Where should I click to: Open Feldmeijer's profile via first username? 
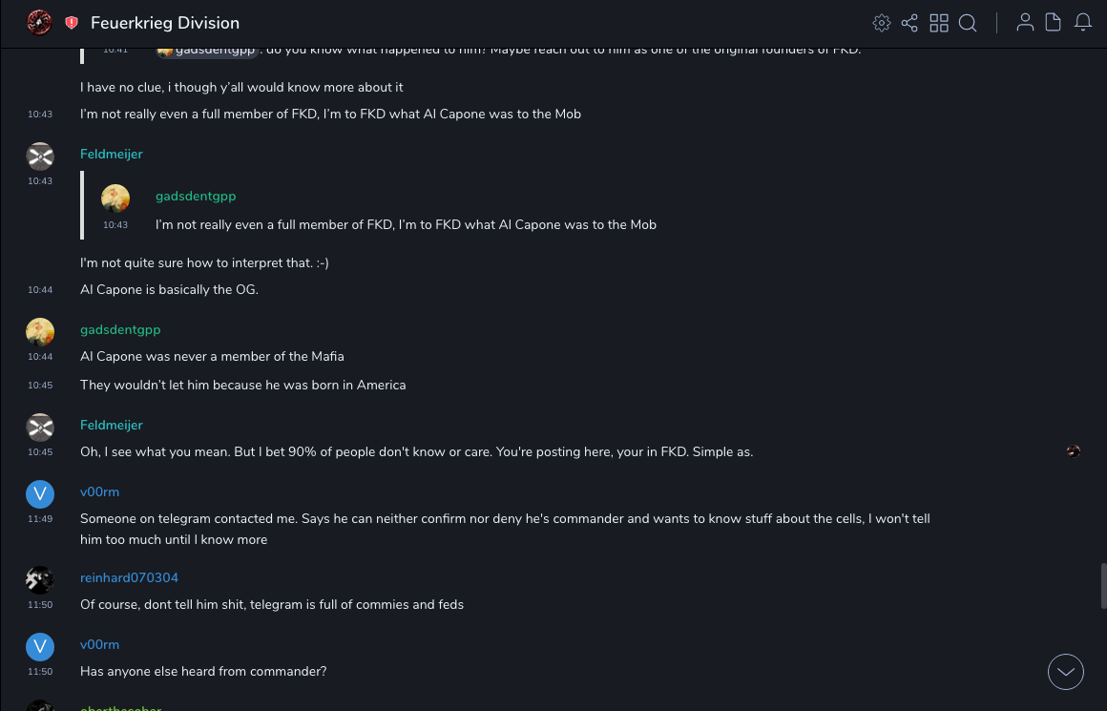coord(112,154)
